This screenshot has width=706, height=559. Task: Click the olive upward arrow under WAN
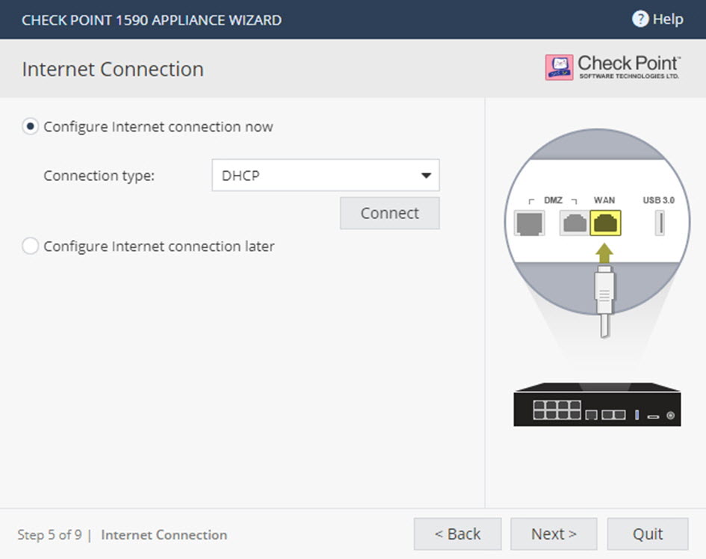604,253
